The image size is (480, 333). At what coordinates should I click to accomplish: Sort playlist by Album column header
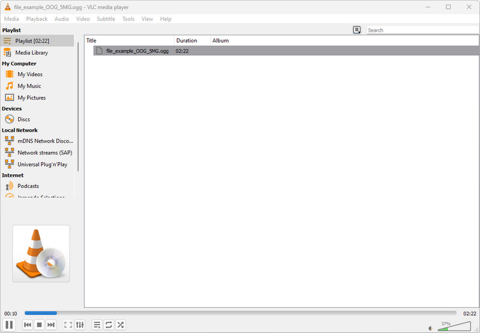[344, 40]
